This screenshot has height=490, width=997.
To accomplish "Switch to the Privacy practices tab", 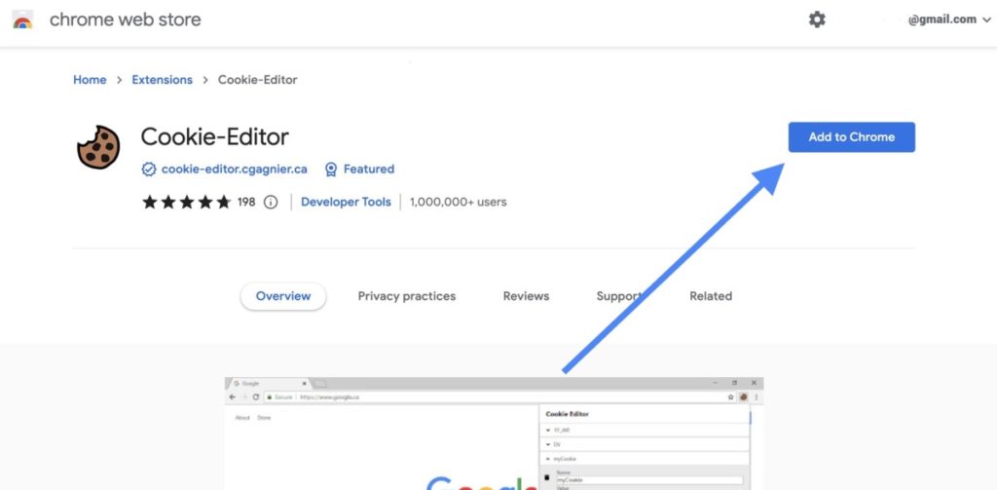I will tap(406, 296).
